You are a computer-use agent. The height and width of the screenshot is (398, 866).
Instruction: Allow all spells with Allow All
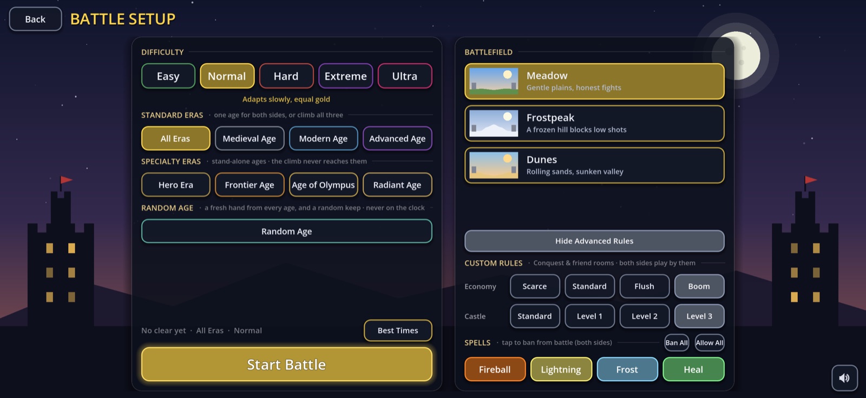pyautogui.click(x=710, y=343)
